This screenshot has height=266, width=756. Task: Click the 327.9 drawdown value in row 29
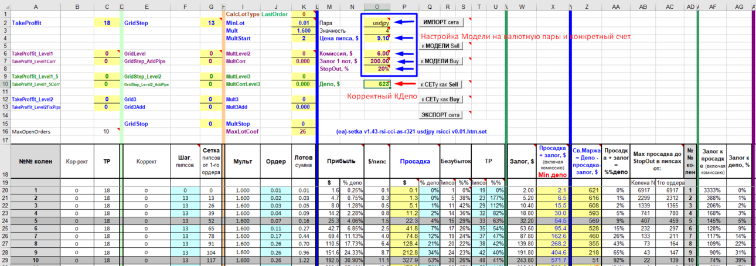(404, 259)
